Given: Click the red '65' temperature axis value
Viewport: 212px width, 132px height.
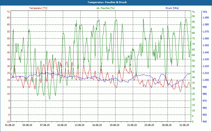Looking at the screenshot, I should pyautogui.click(x=8, y=17).
